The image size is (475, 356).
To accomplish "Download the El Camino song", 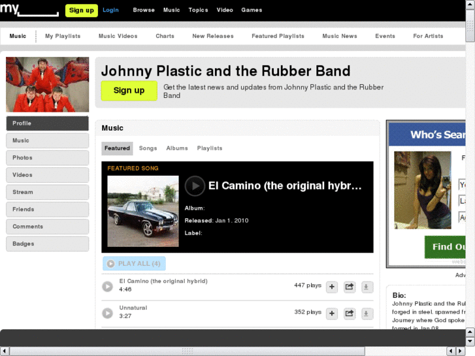I will pyautogui.click(x=367, y=287).
